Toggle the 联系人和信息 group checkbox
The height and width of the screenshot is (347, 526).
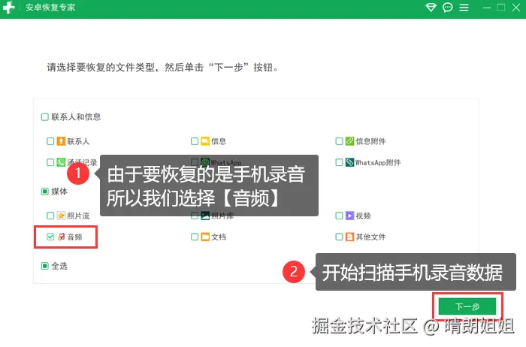tap(44, 117)
